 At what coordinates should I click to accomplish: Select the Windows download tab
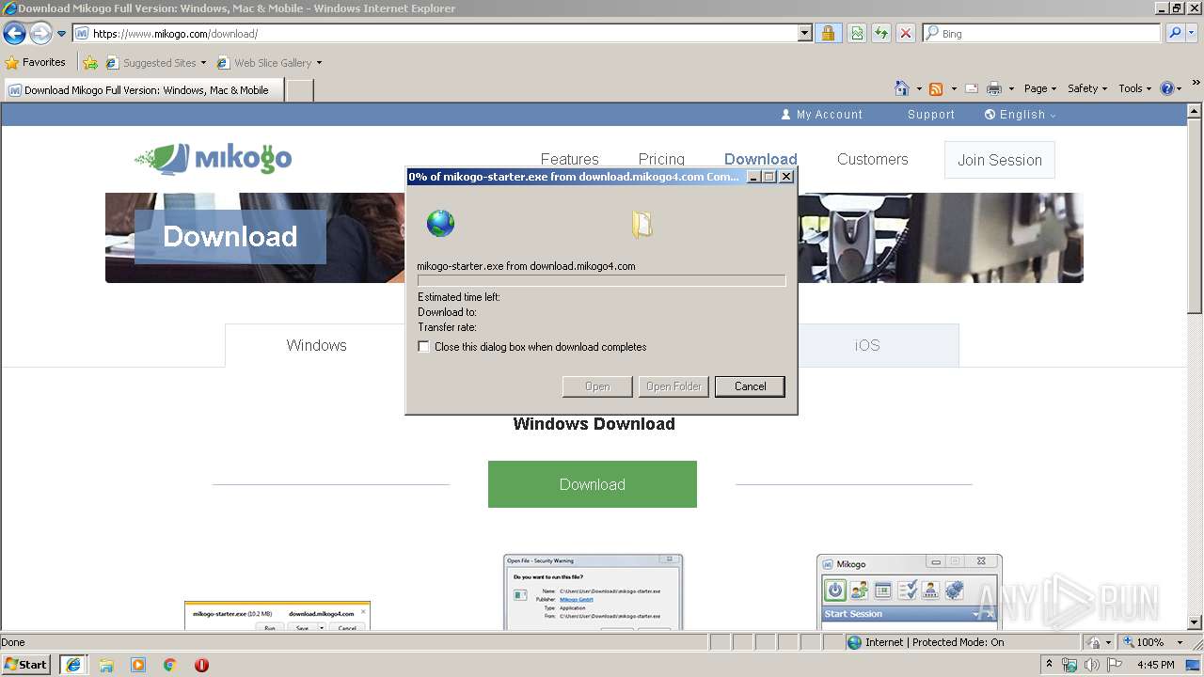click(x=316, y=345)
